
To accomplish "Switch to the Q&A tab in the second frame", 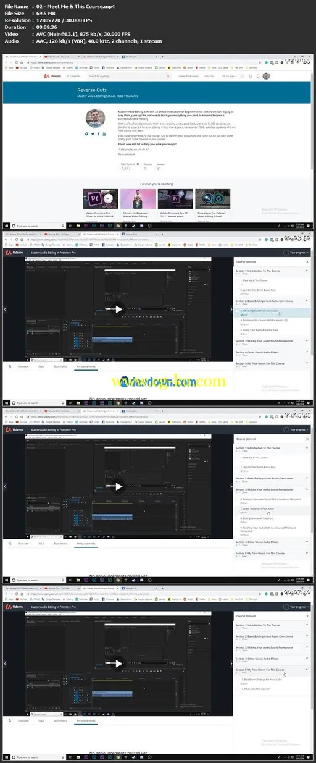I will [x=41, y=366].
